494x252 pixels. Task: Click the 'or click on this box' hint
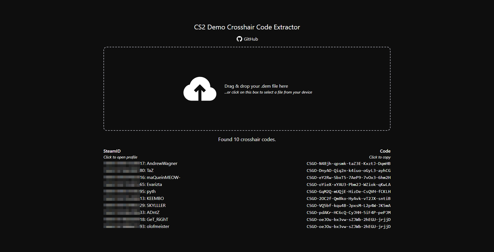tap(268, 92)
